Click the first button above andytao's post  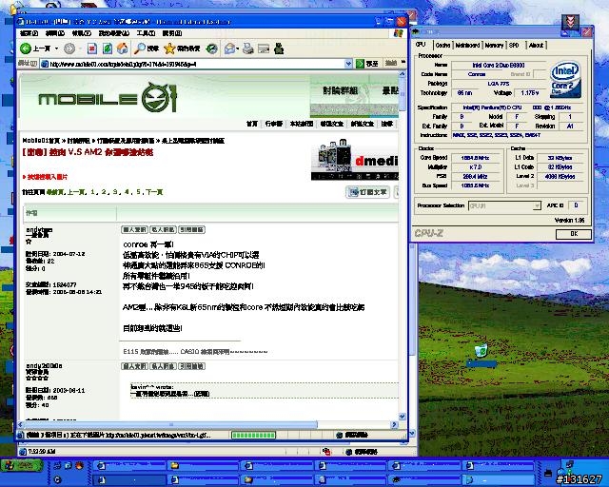point(135,229)
